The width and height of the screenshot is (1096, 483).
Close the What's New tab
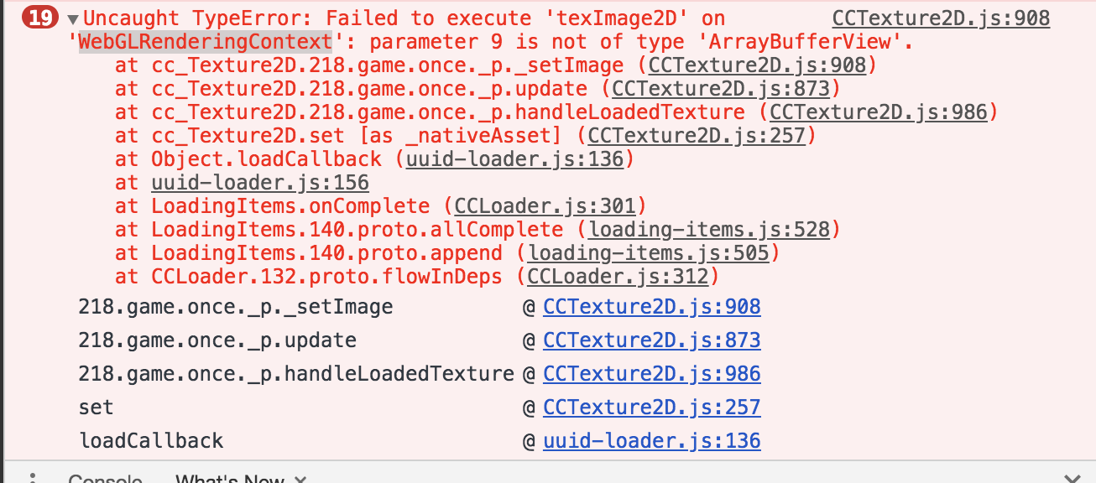tap(300, 480)
